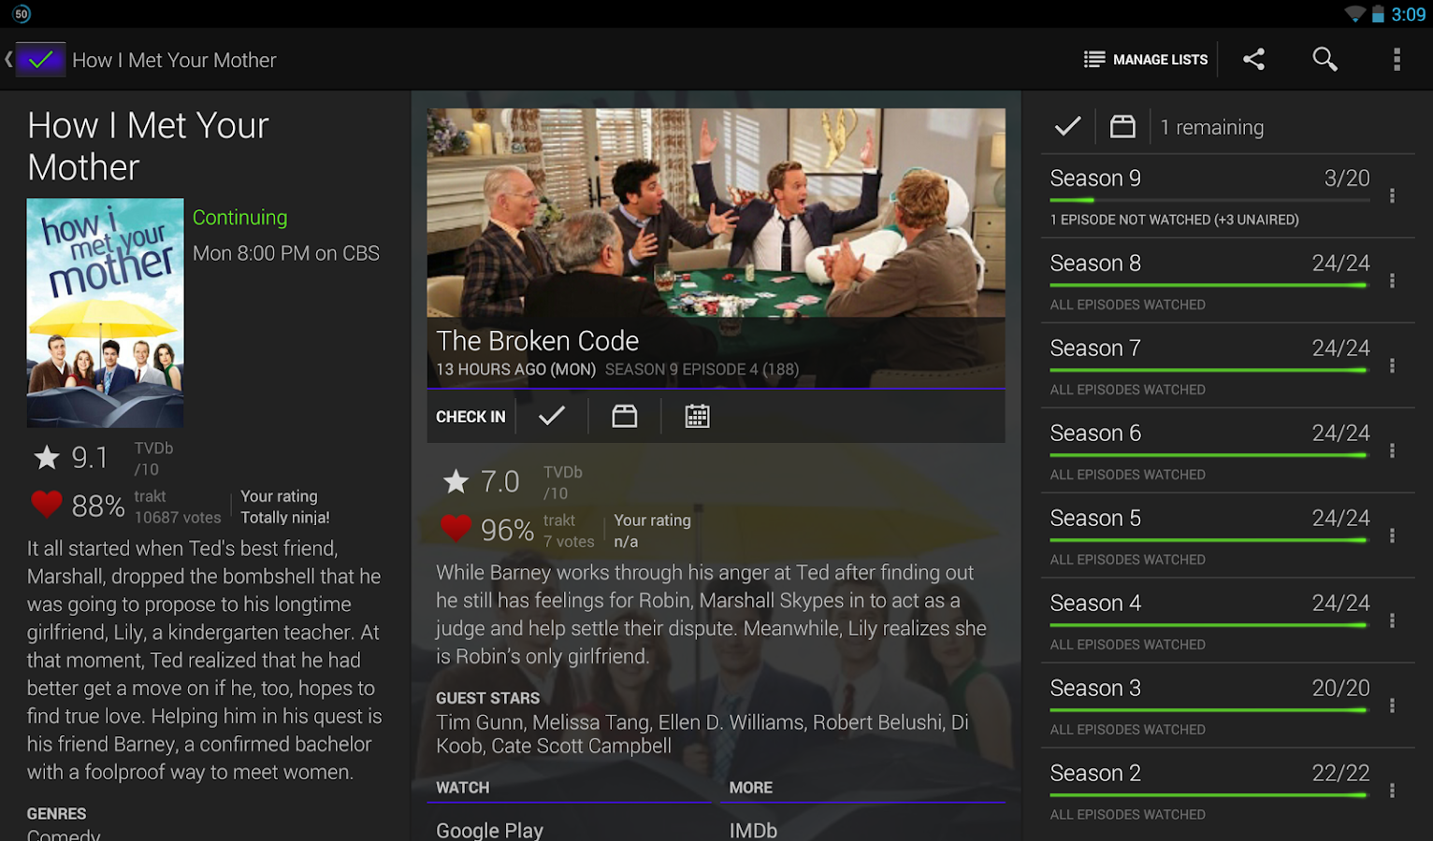1433x841 pixels.
Task: Open the overflow menu in the action bar
Action: pos(1397,60)
